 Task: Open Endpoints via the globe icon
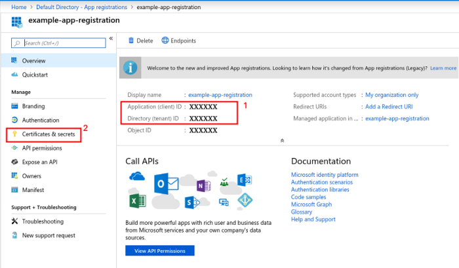click(x=165, y=41)
